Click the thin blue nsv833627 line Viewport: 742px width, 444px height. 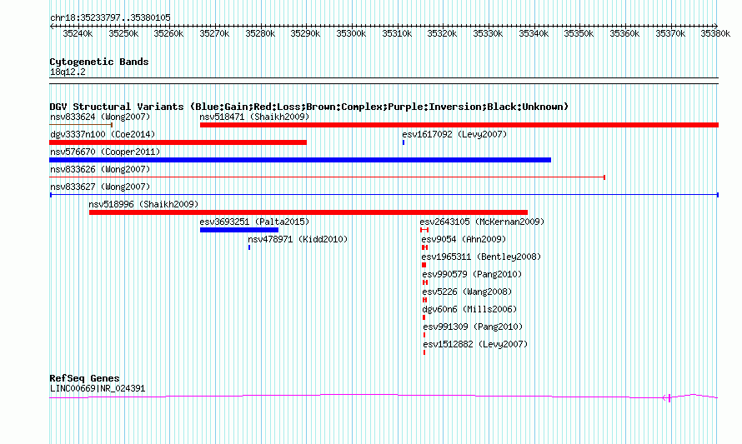(x=384, y=195)
